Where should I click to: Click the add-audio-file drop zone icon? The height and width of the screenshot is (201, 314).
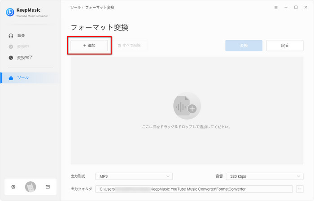coord(187,106)
